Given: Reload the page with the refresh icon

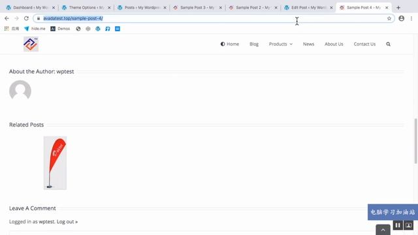Looking at the screenshot, I should (26, 18).
